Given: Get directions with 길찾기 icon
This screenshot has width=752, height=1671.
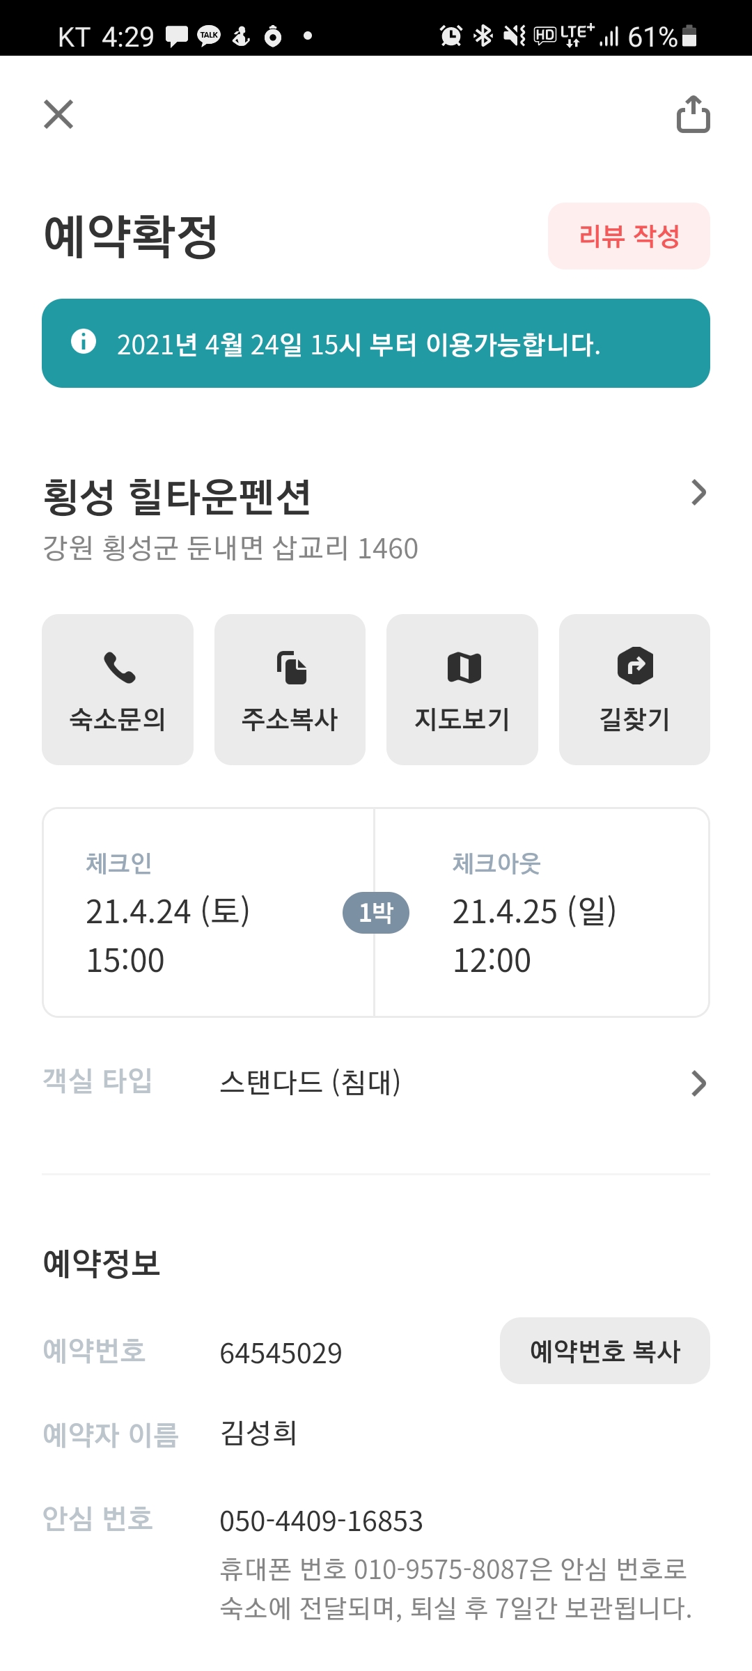Looking at the screenshot, I should click(634, 666).
